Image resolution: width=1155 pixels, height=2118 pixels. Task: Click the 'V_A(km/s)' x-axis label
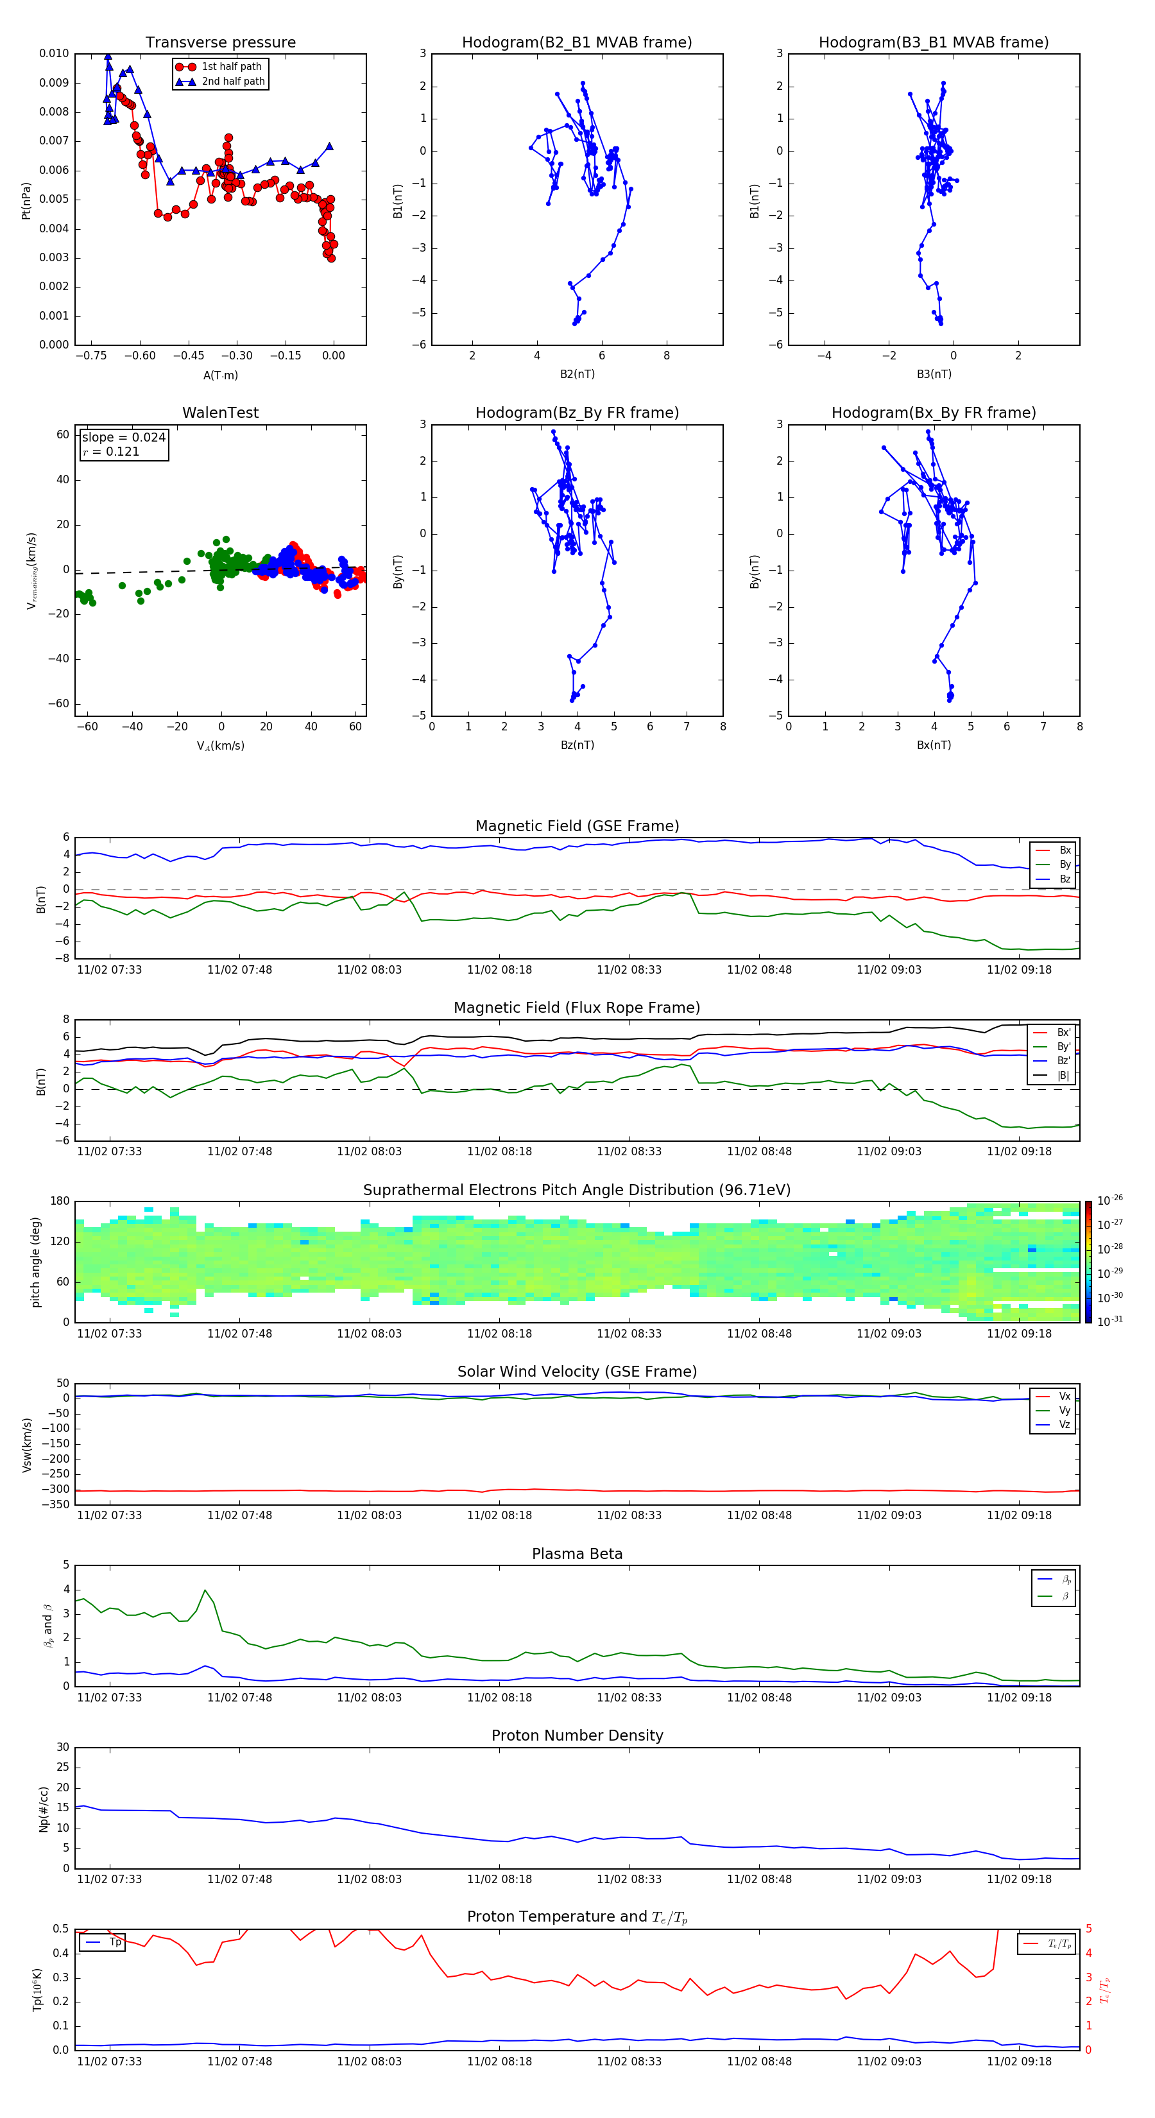pos(220,746)
